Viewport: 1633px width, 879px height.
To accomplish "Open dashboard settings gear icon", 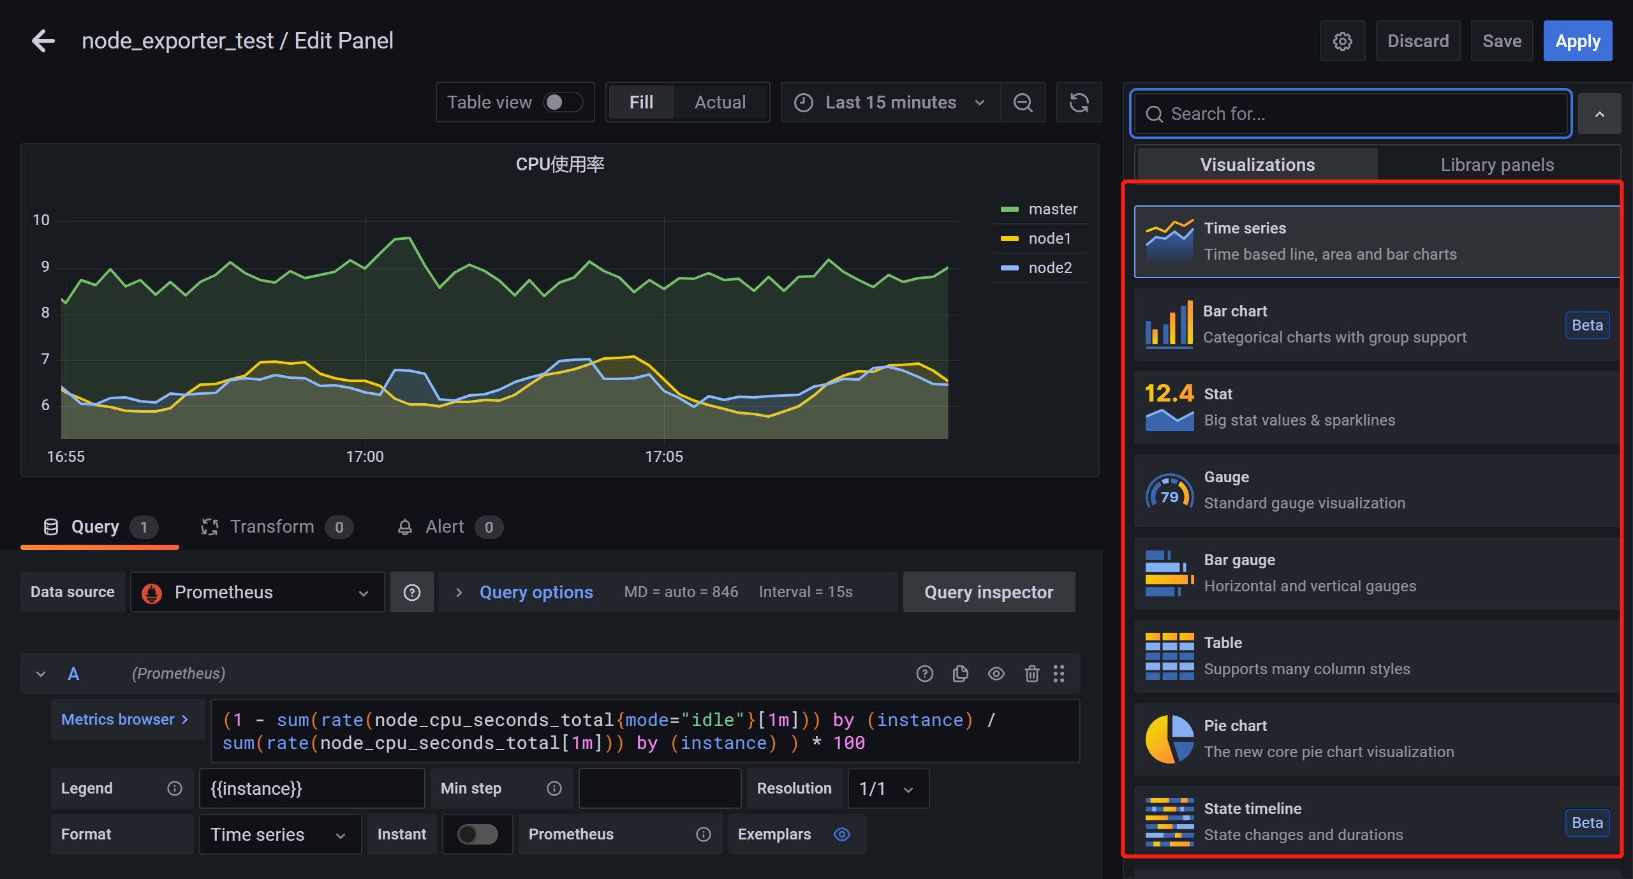I will (x=1342, y=40).
